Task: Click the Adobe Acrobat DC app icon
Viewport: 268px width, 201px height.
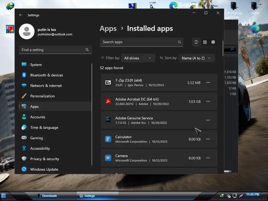Action: (108, 102)
